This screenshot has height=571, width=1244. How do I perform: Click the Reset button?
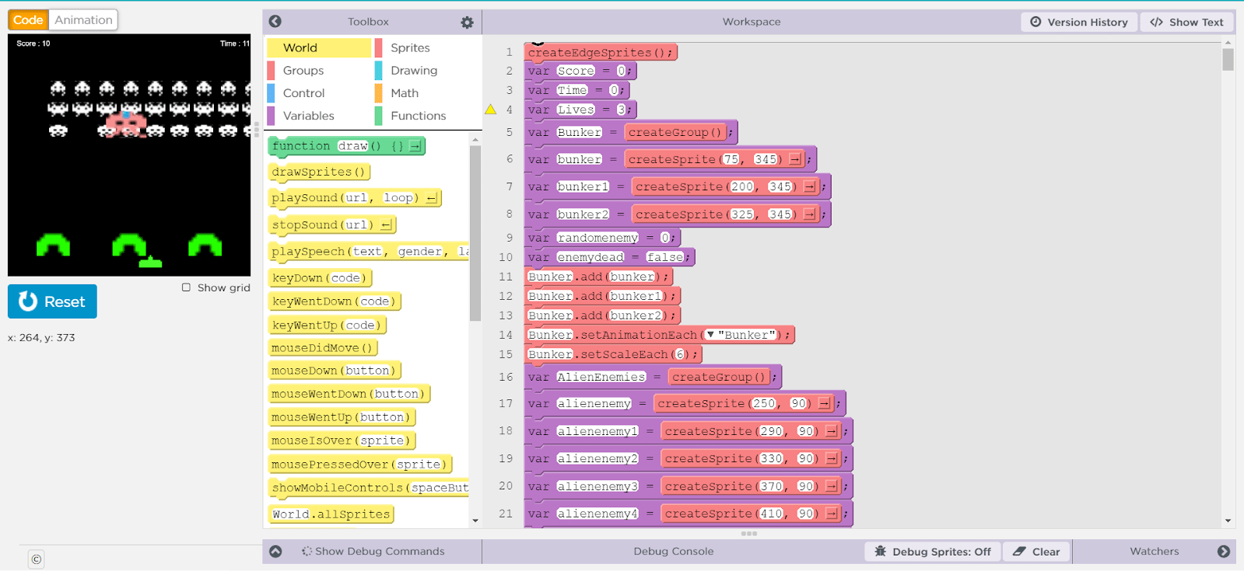tap(52, 301)
